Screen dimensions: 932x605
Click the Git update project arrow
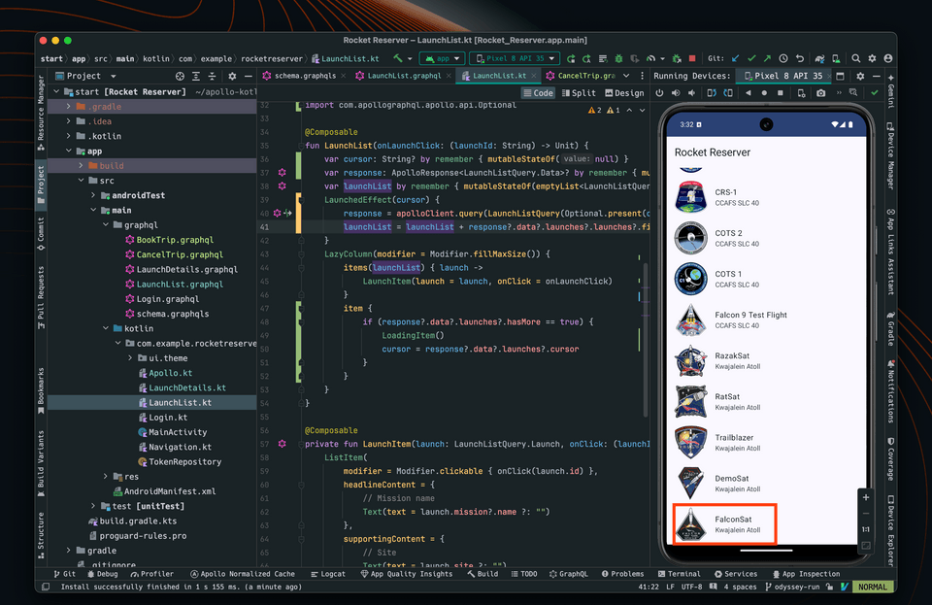[x=735, y=58]
